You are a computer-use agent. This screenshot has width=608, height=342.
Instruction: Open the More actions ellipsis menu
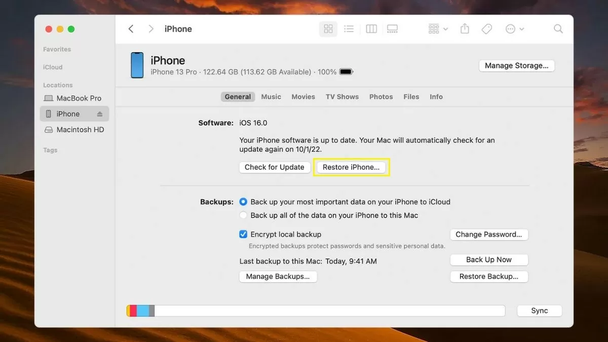(x=514, y=29)
